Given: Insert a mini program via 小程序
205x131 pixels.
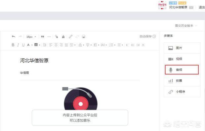Looking at the screenshot, I should point(182,92).
